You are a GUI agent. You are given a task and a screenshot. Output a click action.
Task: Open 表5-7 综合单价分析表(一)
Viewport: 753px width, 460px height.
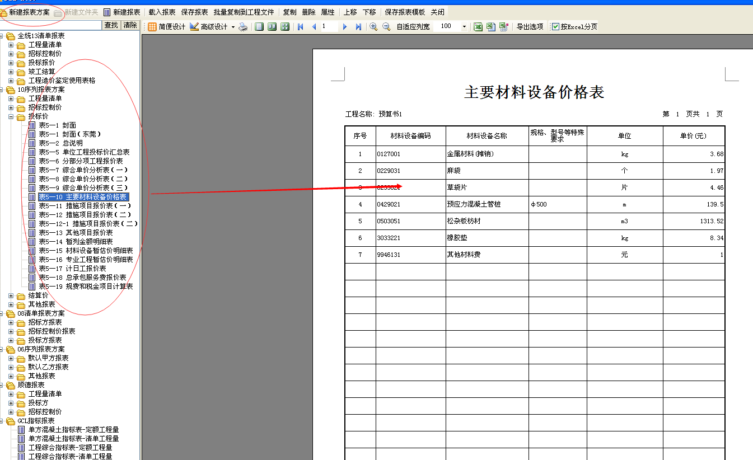pyautogui.click(x=83, y=170)
